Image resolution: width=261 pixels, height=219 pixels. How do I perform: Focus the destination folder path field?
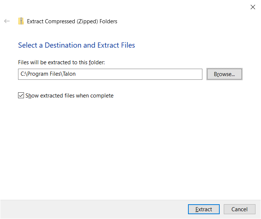tap(110, 74)
